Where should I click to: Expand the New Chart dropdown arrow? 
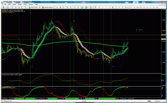coord(5,7)
